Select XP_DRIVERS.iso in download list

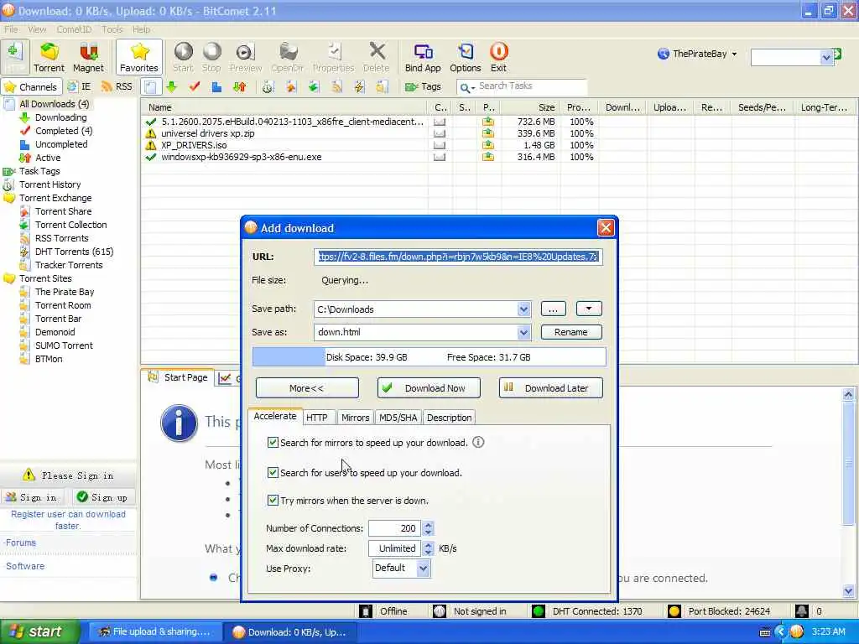[x=194, y=145]
